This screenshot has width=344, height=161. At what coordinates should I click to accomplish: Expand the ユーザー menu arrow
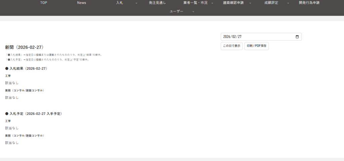[x=193, y=12]
